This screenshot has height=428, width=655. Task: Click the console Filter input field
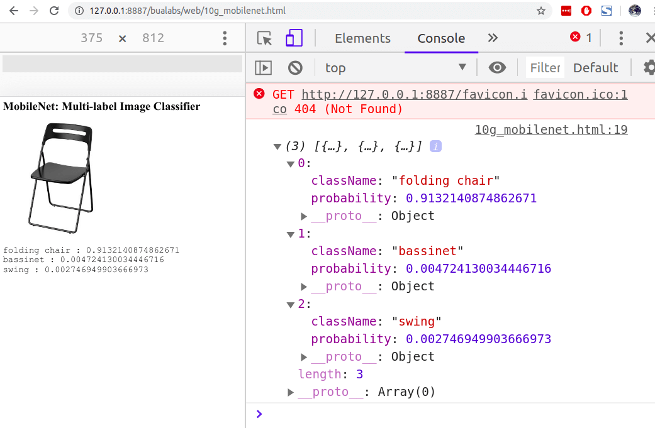pos(545,68)
